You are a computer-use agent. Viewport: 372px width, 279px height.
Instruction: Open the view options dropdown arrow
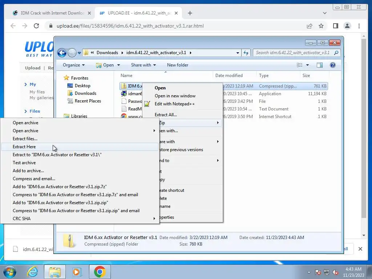(x=307, y=65)
